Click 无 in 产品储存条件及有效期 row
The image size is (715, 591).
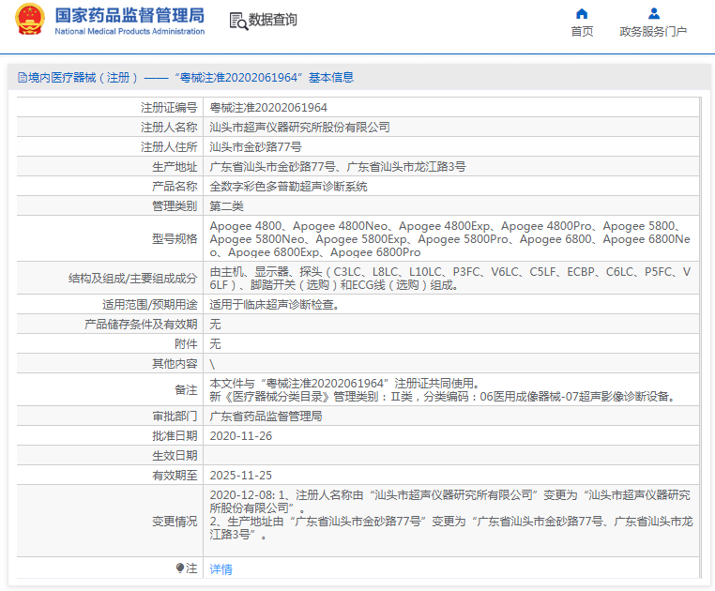pos(215,325)
